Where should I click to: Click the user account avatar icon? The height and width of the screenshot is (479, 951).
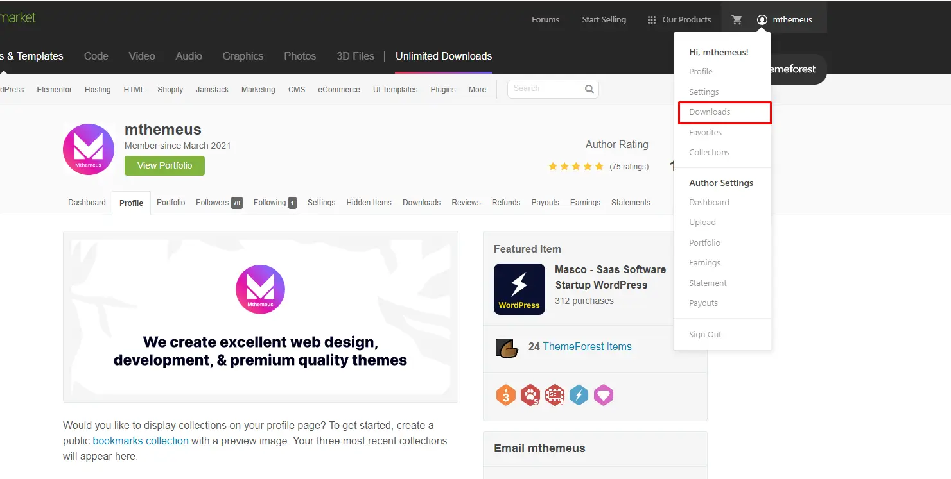point(762,20)
